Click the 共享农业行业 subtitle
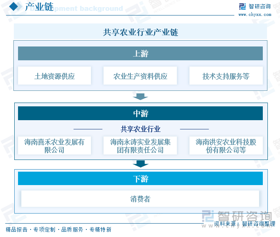 141,129
